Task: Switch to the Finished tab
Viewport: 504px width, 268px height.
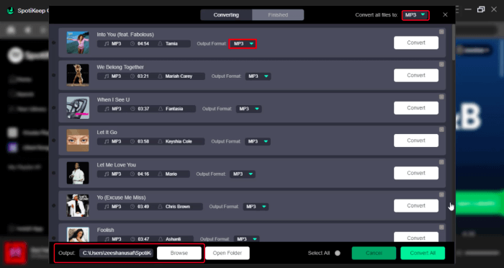Action: point(278,15)
